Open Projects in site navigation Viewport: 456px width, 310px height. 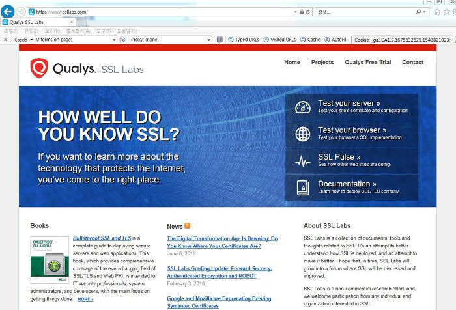(x=322, y=62)
